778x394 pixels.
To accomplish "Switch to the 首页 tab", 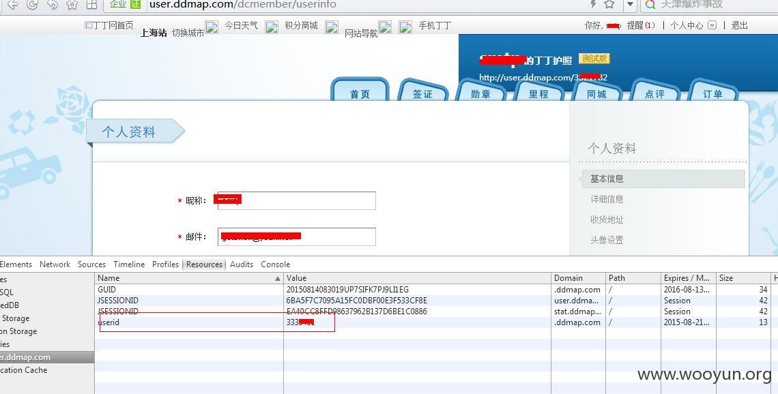I will (x=360, y=91).
